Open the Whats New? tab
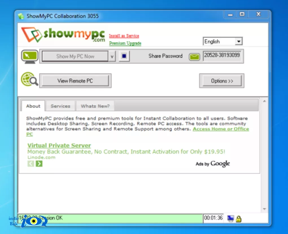This screenshot has height=234, width=288. pyautogui.click(x=95, y=106)
